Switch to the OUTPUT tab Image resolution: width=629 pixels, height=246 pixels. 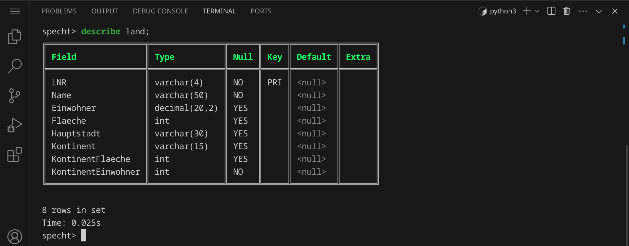[x=105, y=11]
